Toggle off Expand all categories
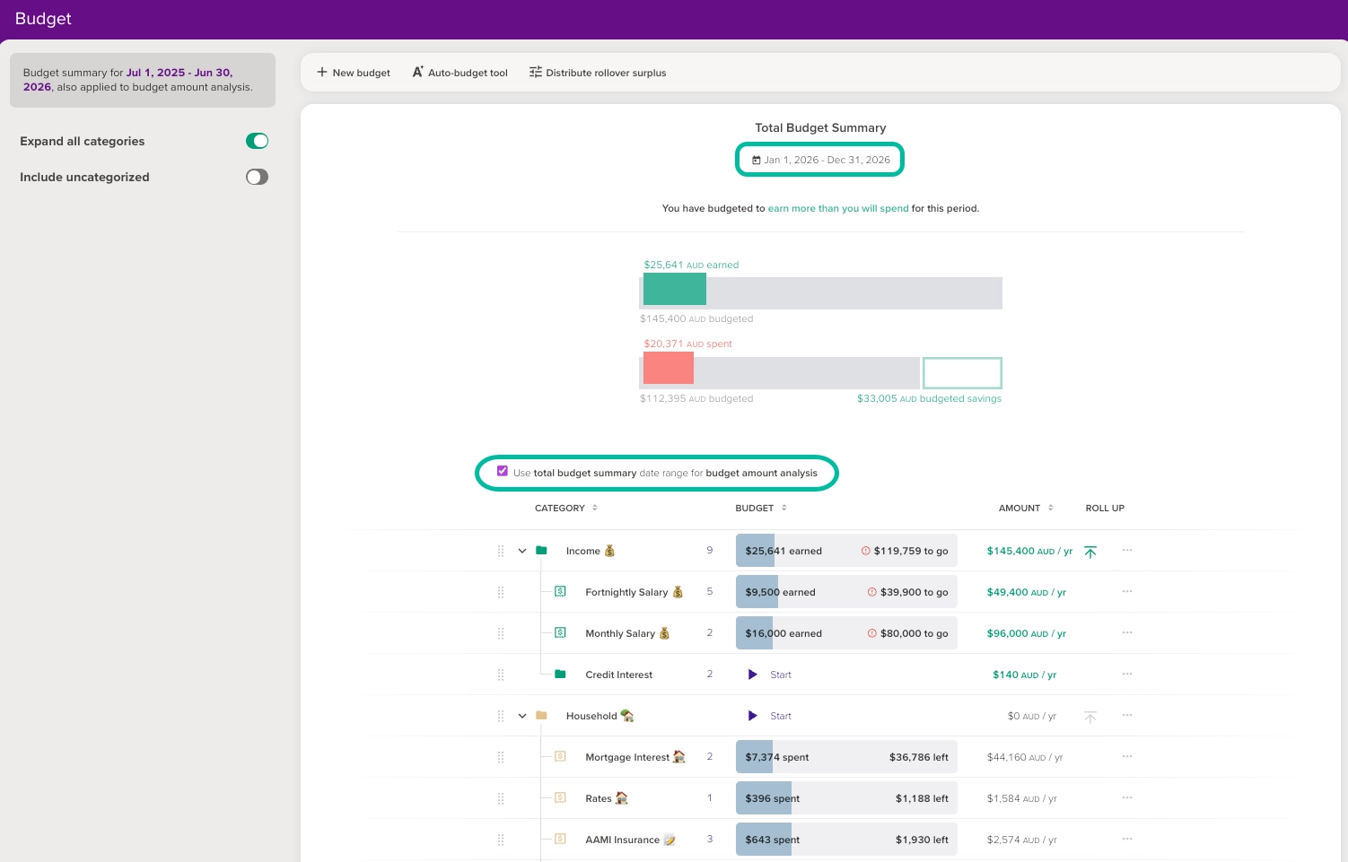The image size is (1348, 862). pos(257,141)
